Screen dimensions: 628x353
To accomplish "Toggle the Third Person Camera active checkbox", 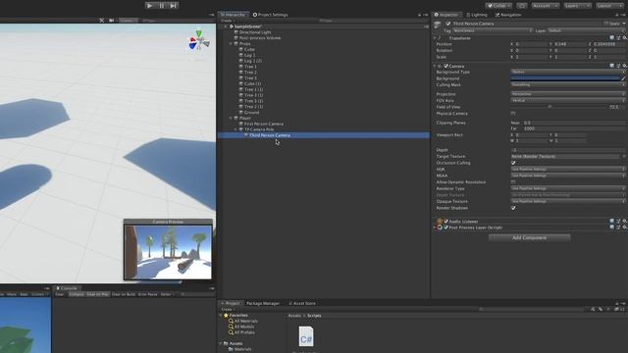I will (x=448, y=24).
